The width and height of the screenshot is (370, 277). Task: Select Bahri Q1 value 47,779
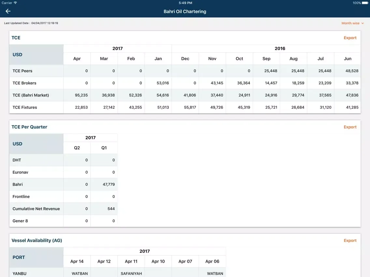[108, 184]
